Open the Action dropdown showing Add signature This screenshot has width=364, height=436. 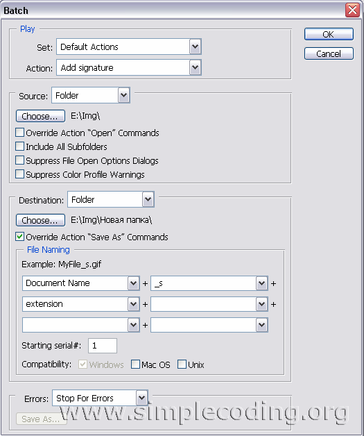point(129,67)
